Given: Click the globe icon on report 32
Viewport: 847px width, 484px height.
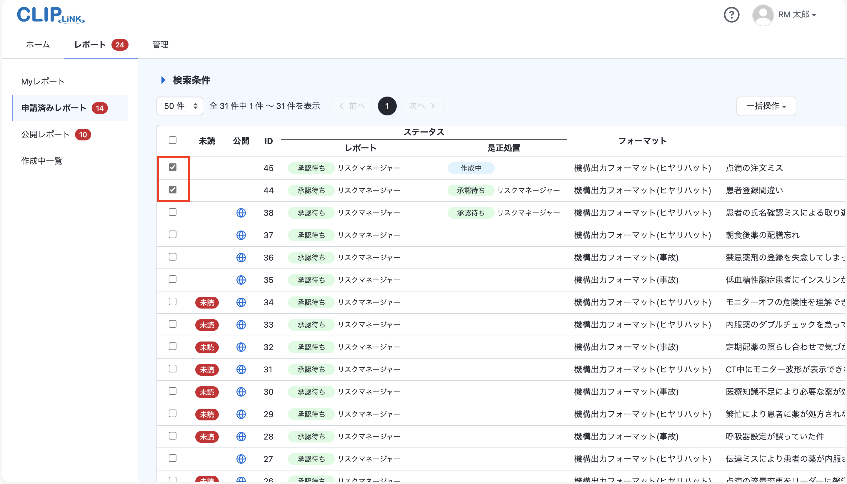Looking at the screenshot, I should 241,347.
